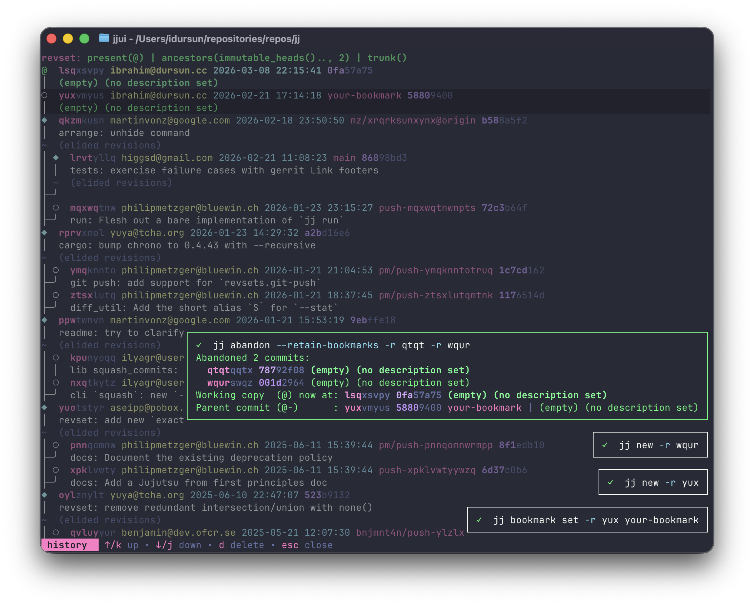Expand elided revisions below qkzmkusn
The image size is (754, 606).
click(110, 145)
